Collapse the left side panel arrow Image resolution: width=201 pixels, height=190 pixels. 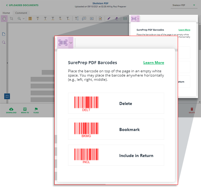8,63
